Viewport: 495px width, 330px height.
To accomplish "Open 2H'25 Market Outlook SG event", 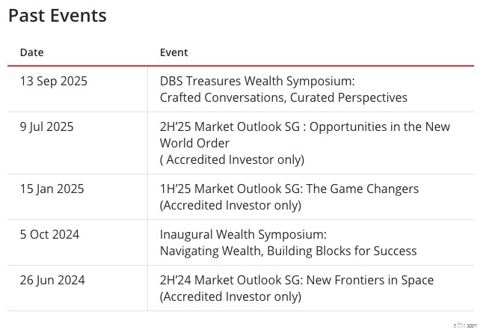I will pos(305,127).
